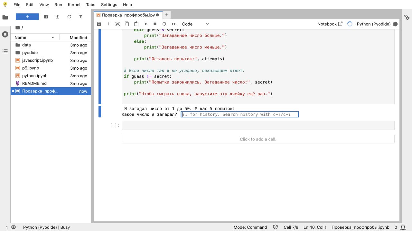This screenshot has height=231, width=412.
Task: Click the Upload Files icon
Action: point(58,17)
